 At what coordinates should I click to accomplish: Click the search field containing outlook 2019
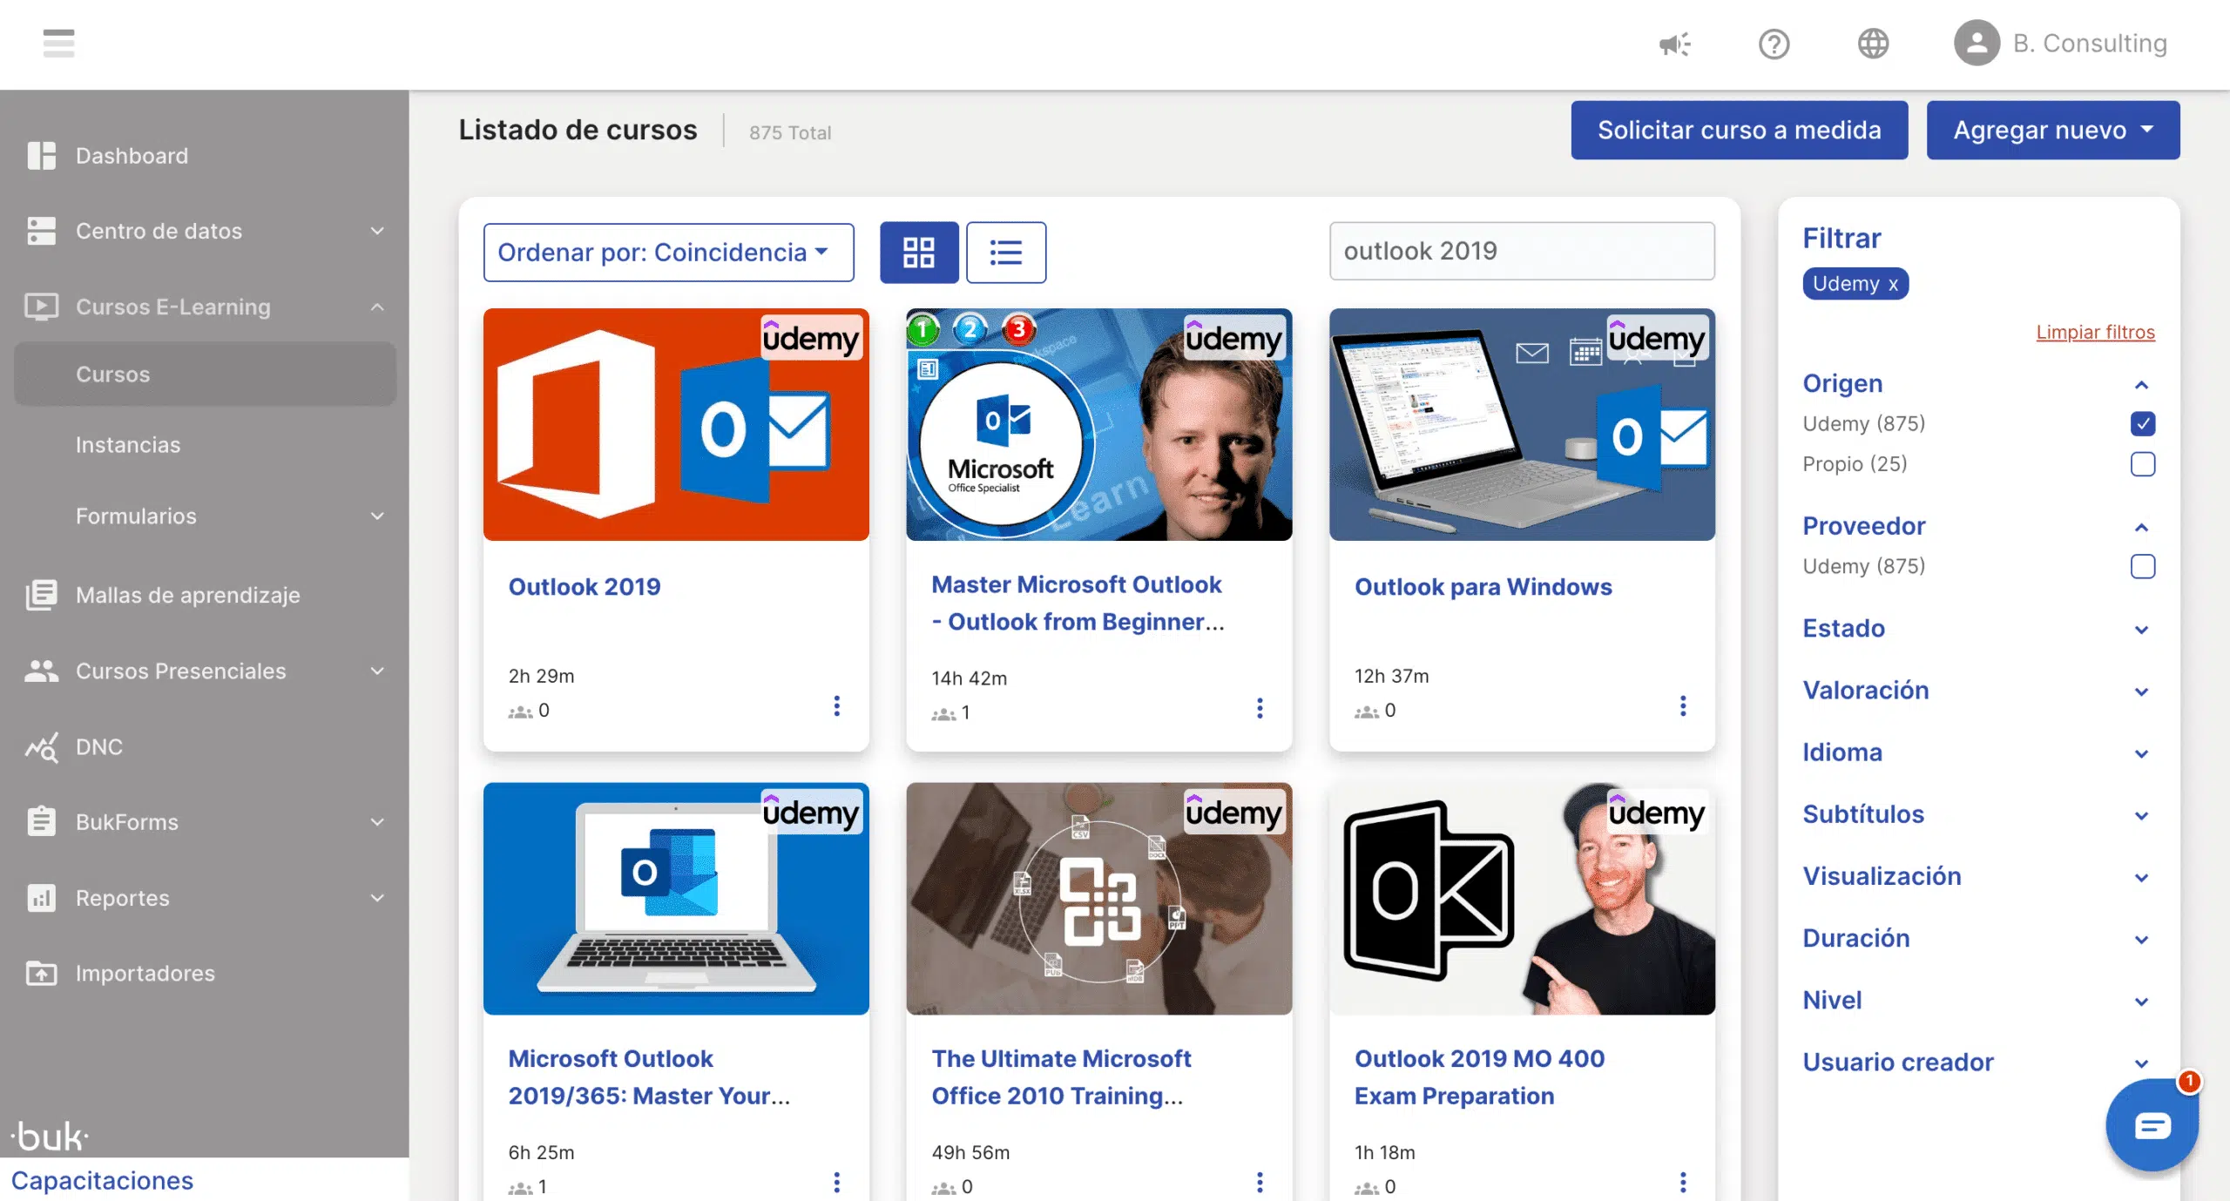pyautogui.click(x=1522, y=251)
